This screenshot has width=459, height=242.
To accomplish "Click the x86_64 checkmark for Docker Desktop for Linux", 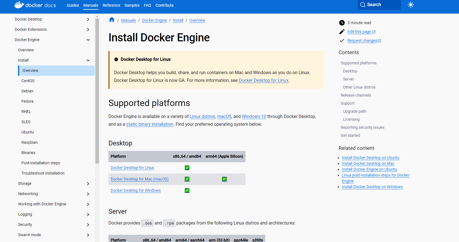I will (187, 168).
